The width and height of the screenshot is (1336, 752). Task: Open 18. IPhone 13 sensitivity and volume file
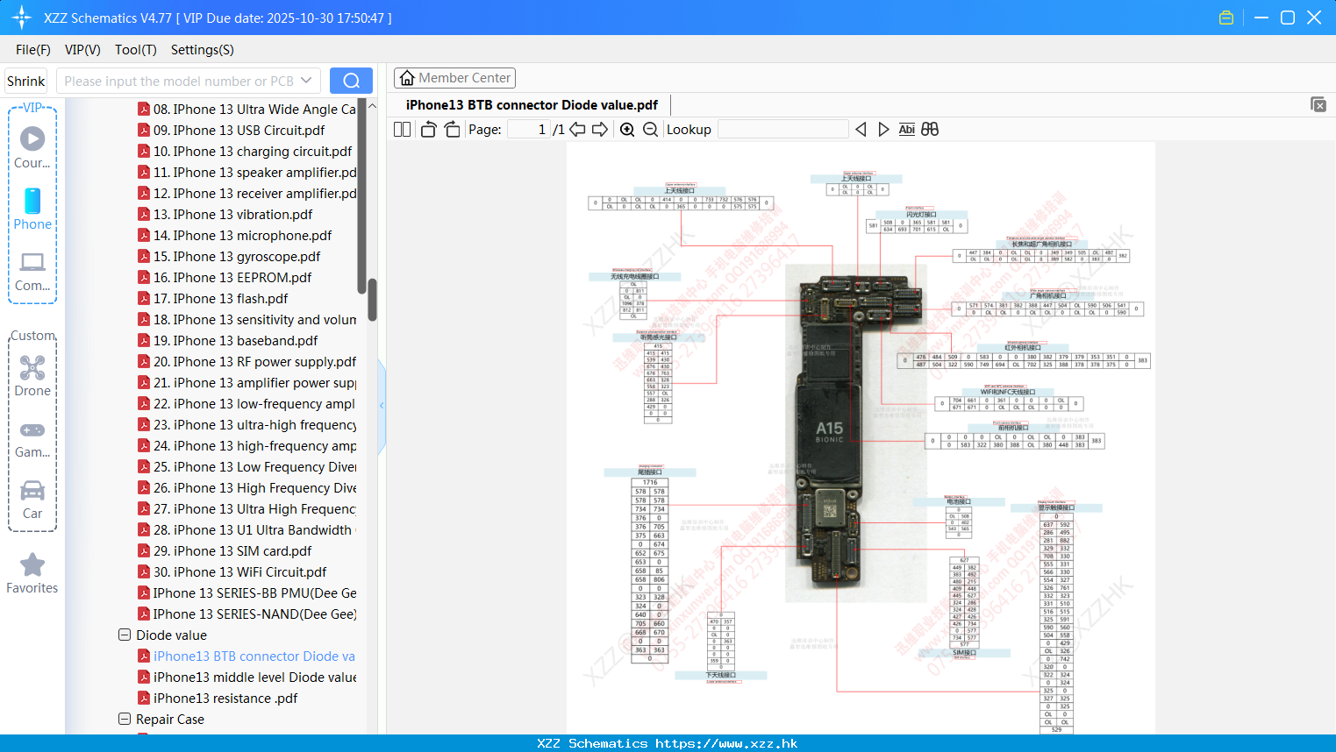coord(247,320)
